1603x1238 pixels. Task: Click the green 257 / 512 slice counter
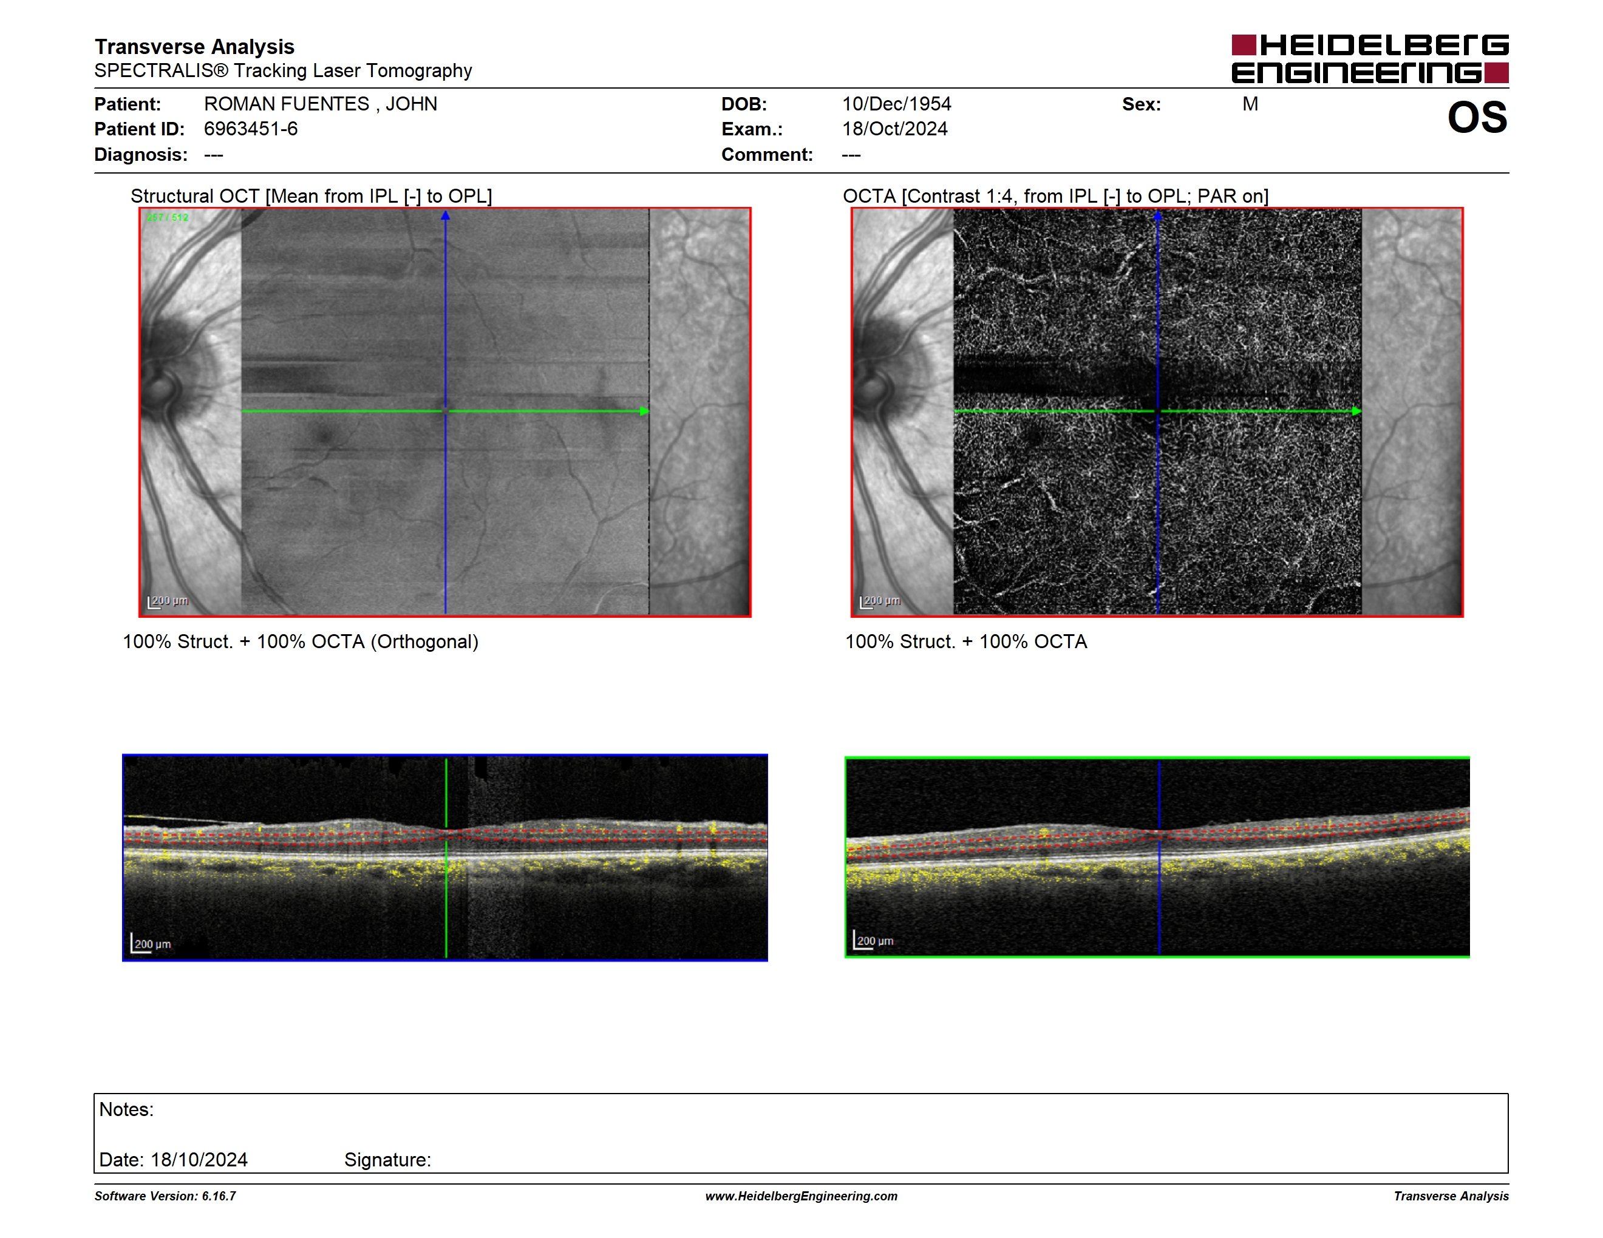(x=168, y=217)
